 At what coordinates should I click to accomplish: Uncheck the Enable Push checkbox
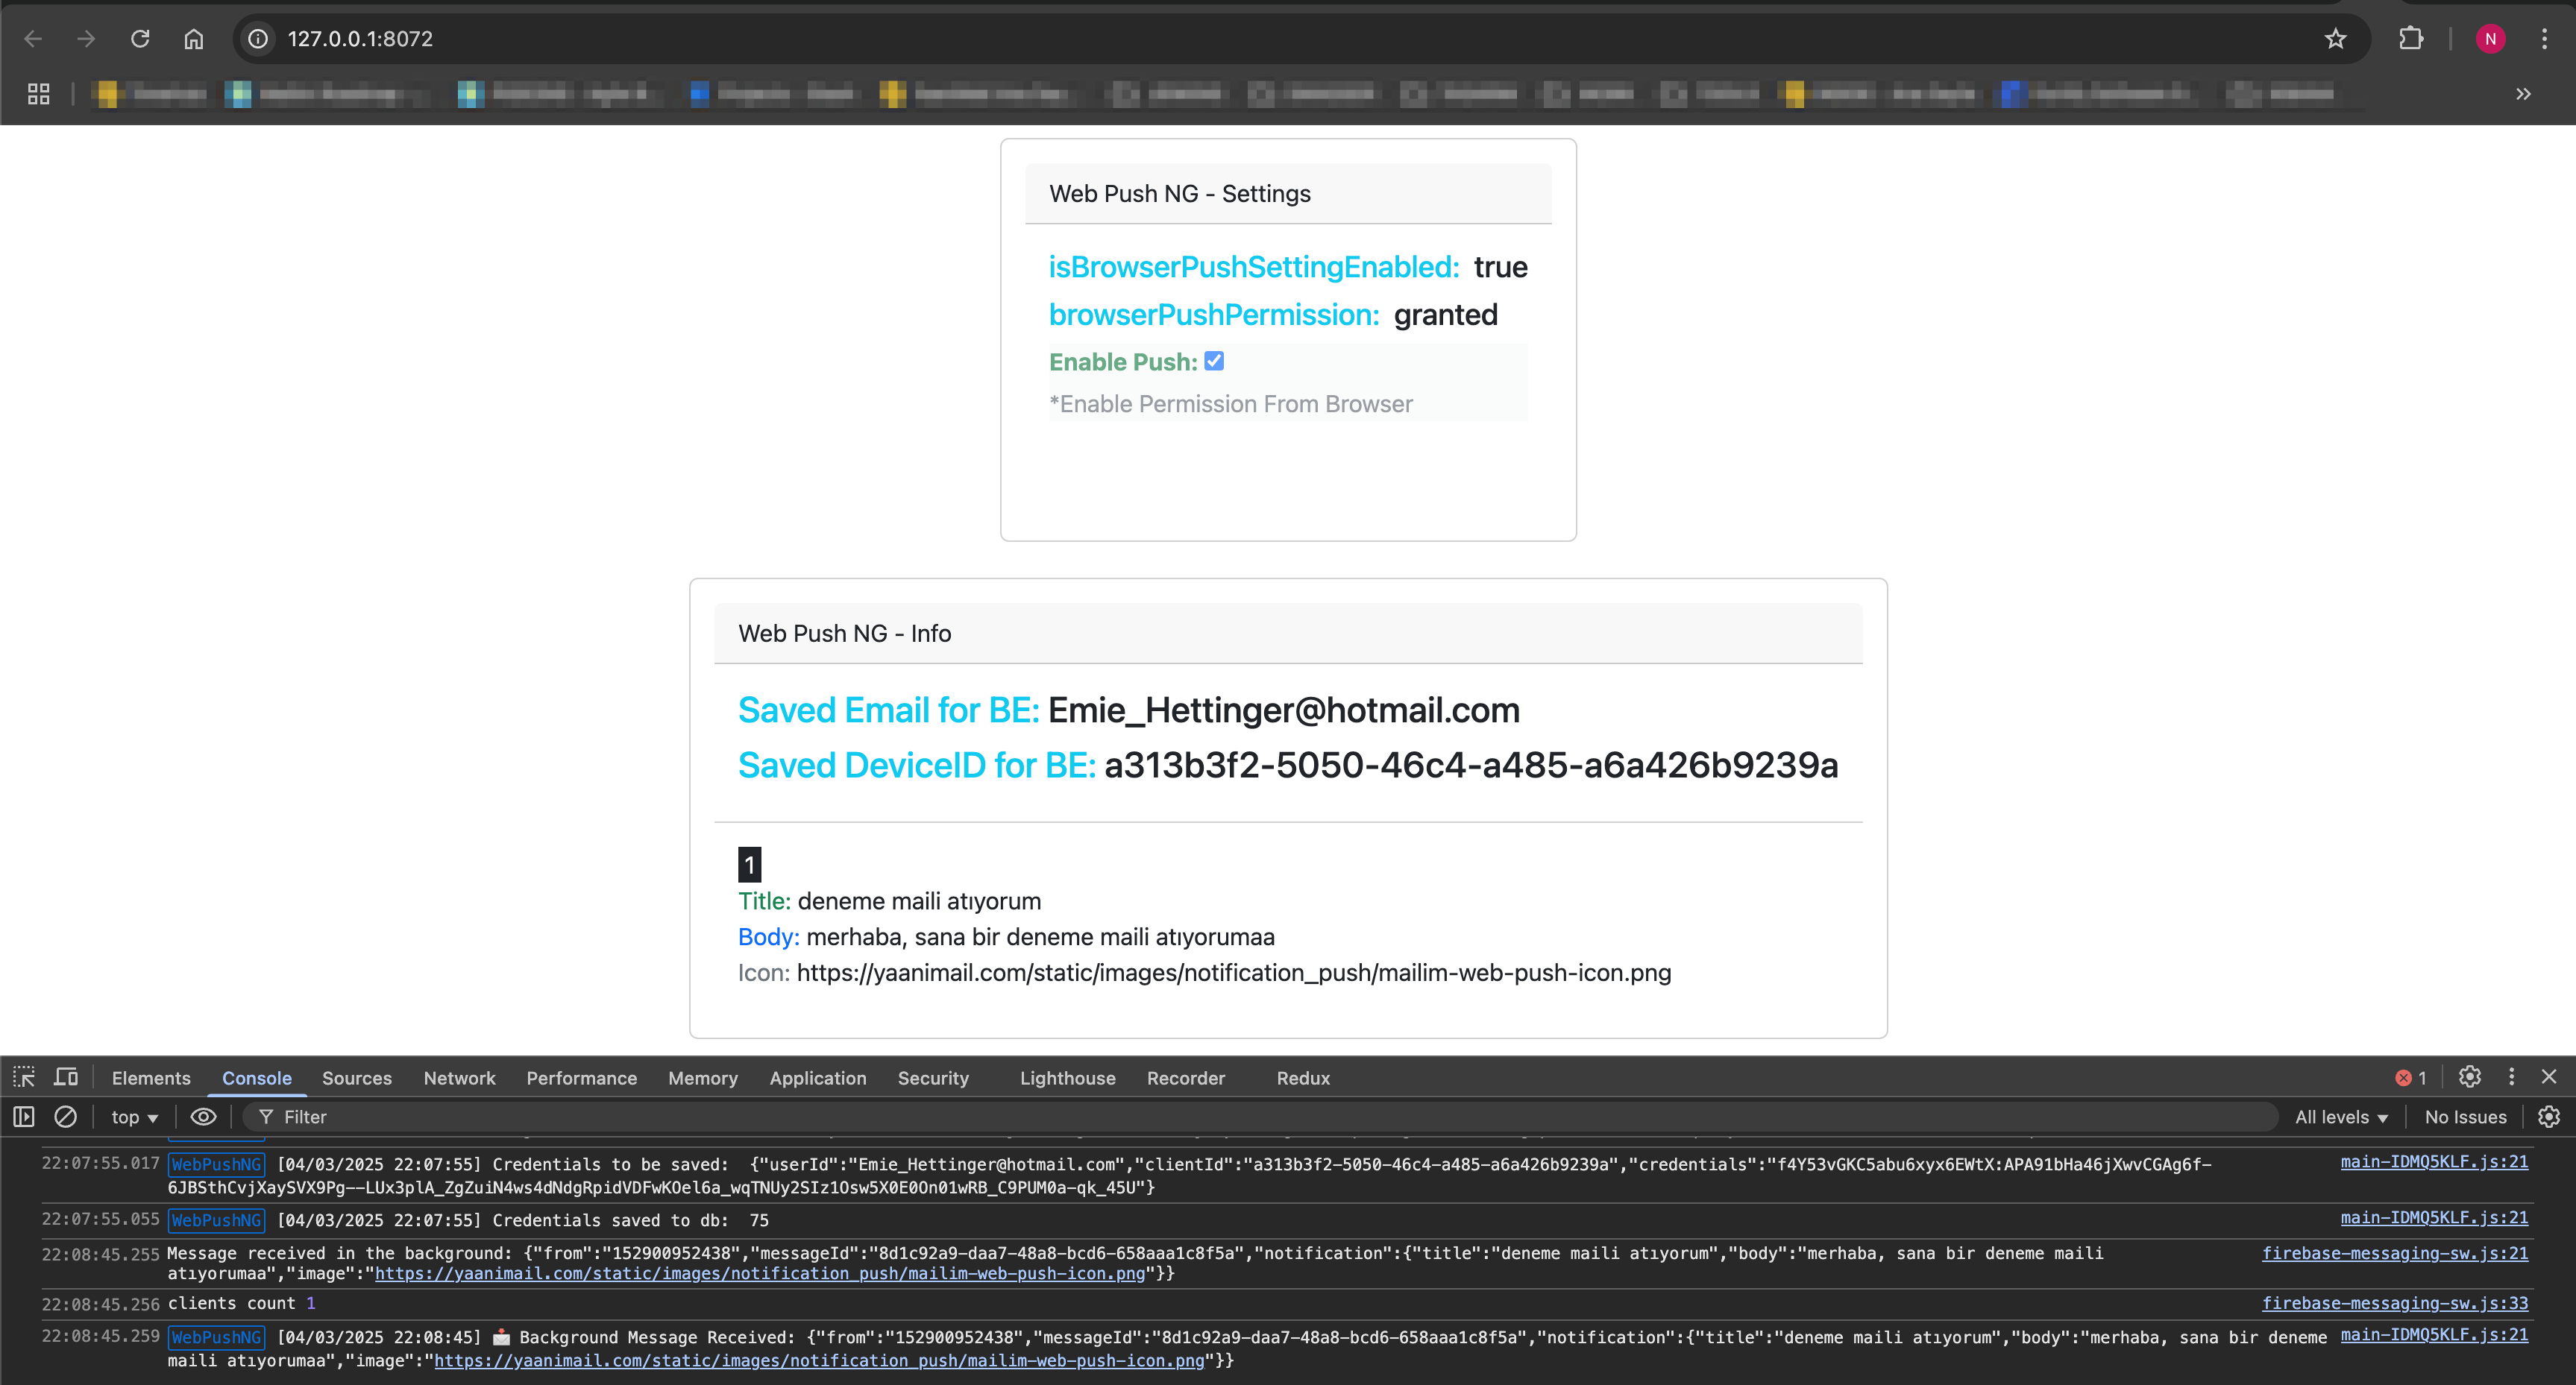coord(1214,361)
